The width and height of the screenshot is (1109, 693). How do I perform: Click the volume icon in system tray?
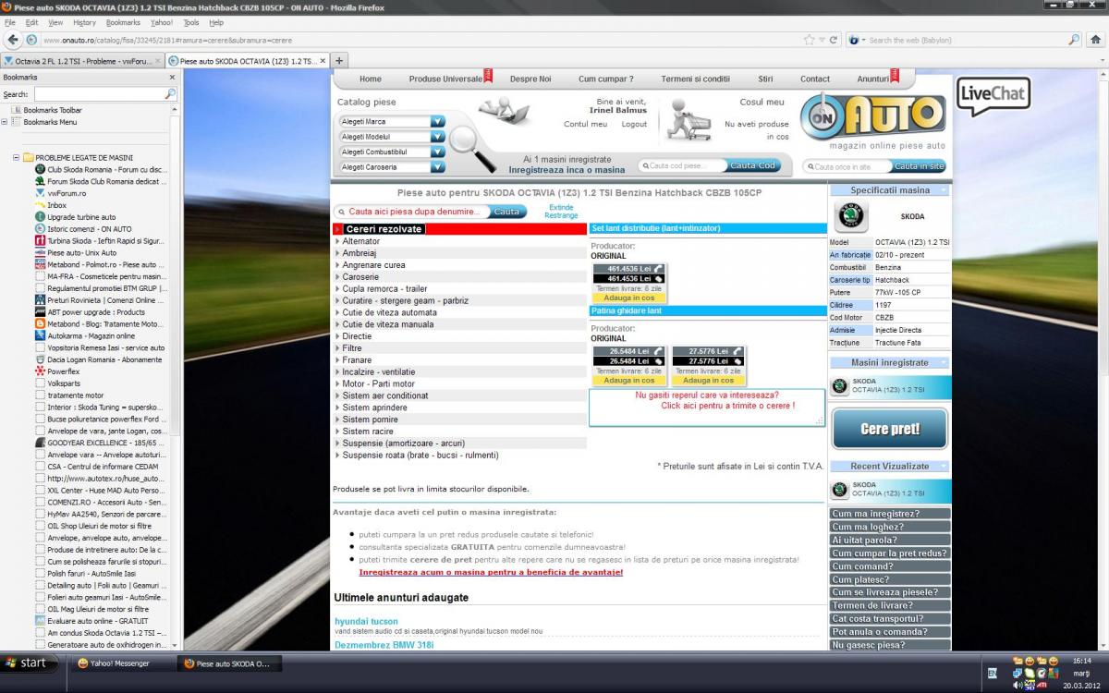(1019, 685)
